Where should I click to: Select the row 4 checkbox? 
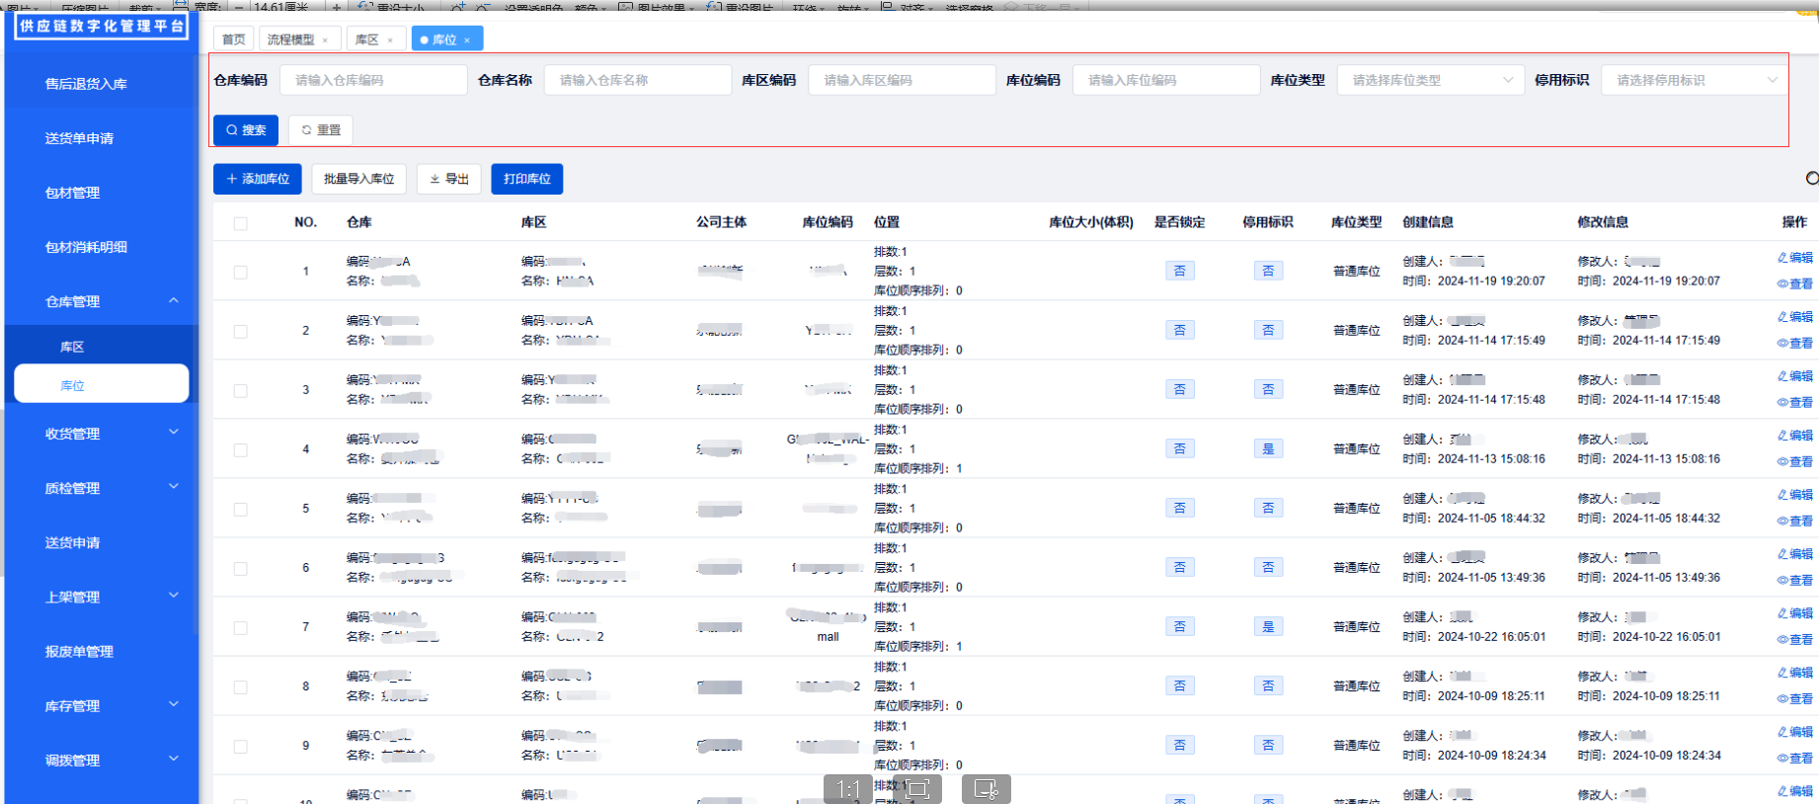pyautogui.click(x=241, y=449)
